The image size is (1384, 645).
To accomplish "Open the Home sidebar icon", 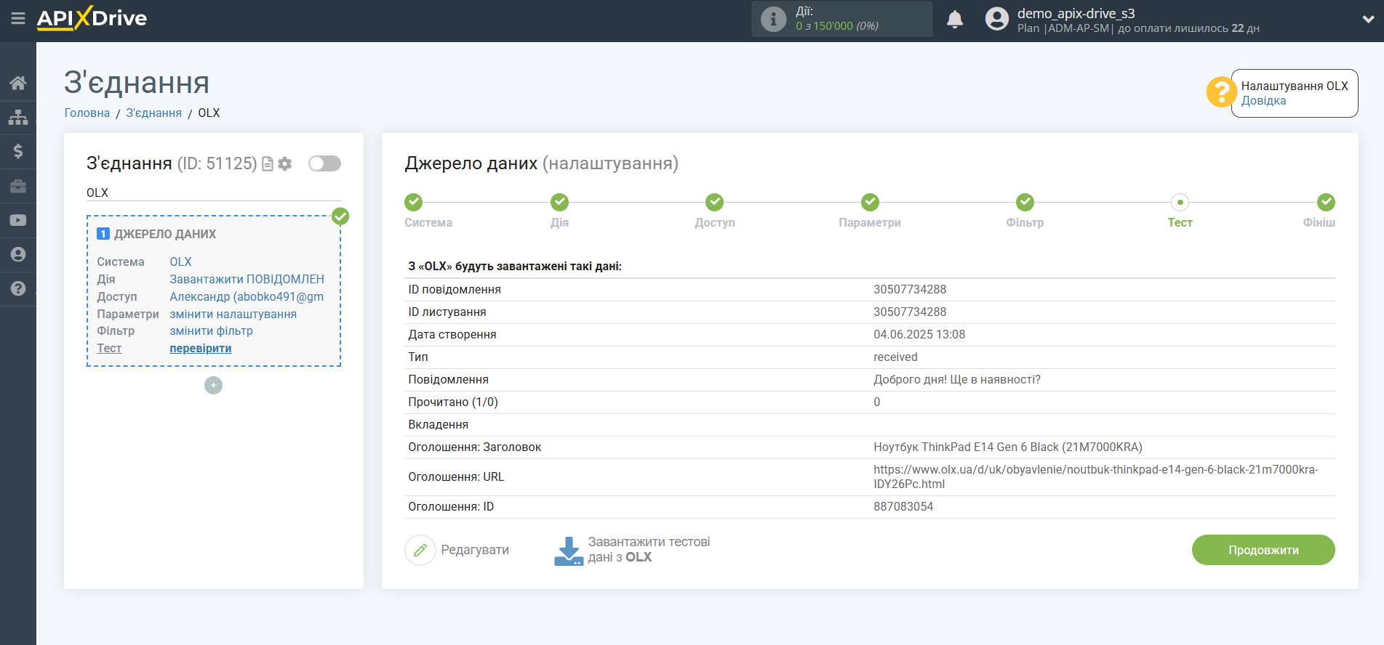I will click(x=18, y=83).
